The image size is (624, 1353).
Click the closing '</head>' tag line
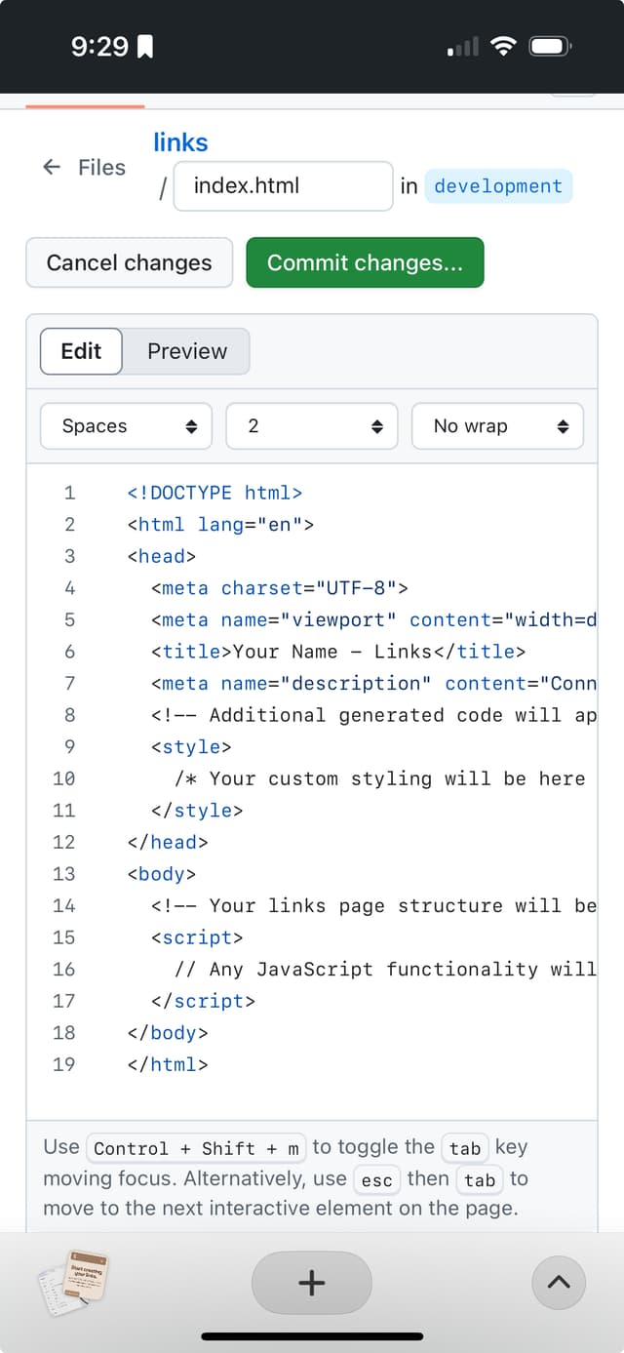(168, 842)
